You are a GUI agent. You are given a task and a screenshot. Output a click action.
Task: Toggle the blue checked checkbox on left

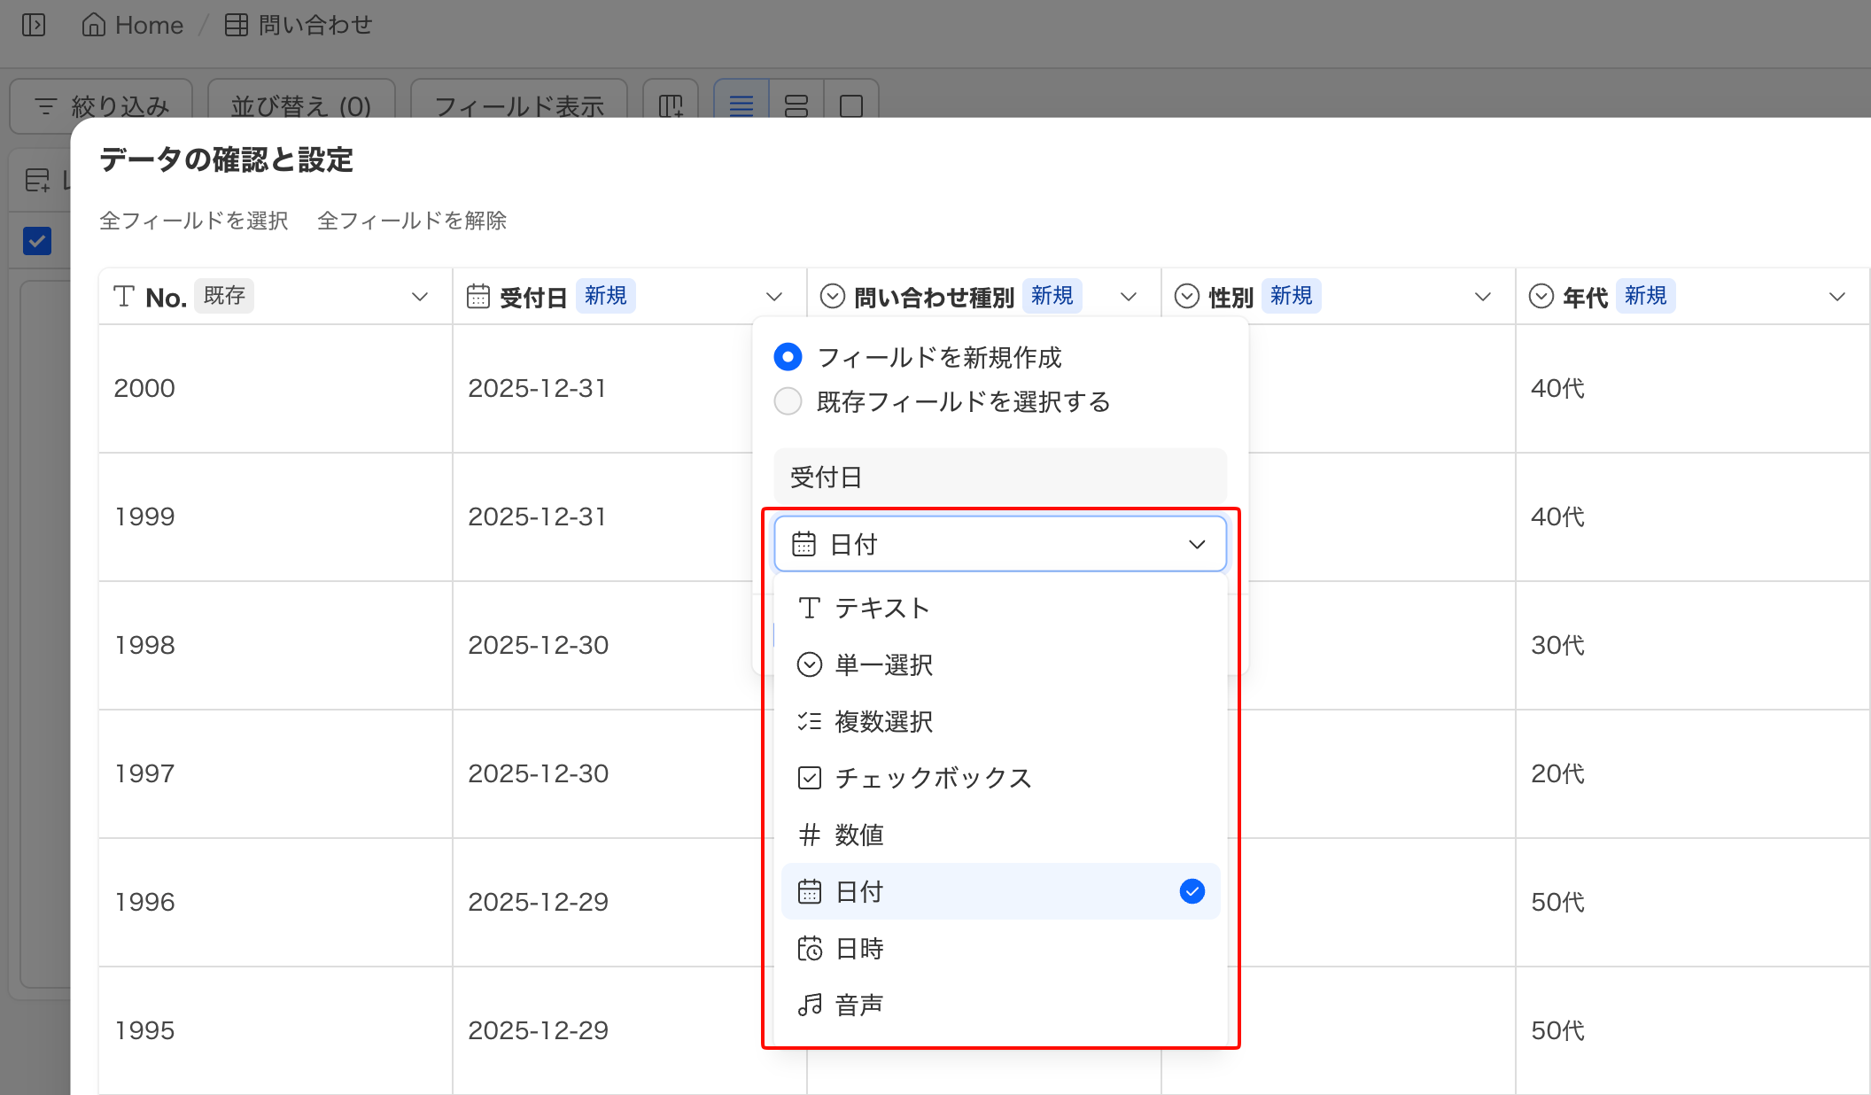click(x=37, y=241)
